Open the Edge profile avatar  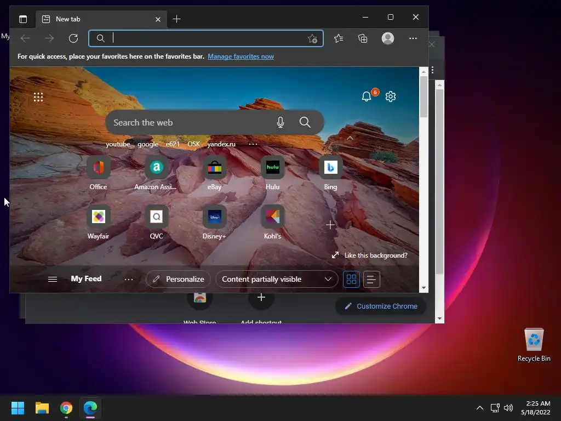tap(388, 38)
